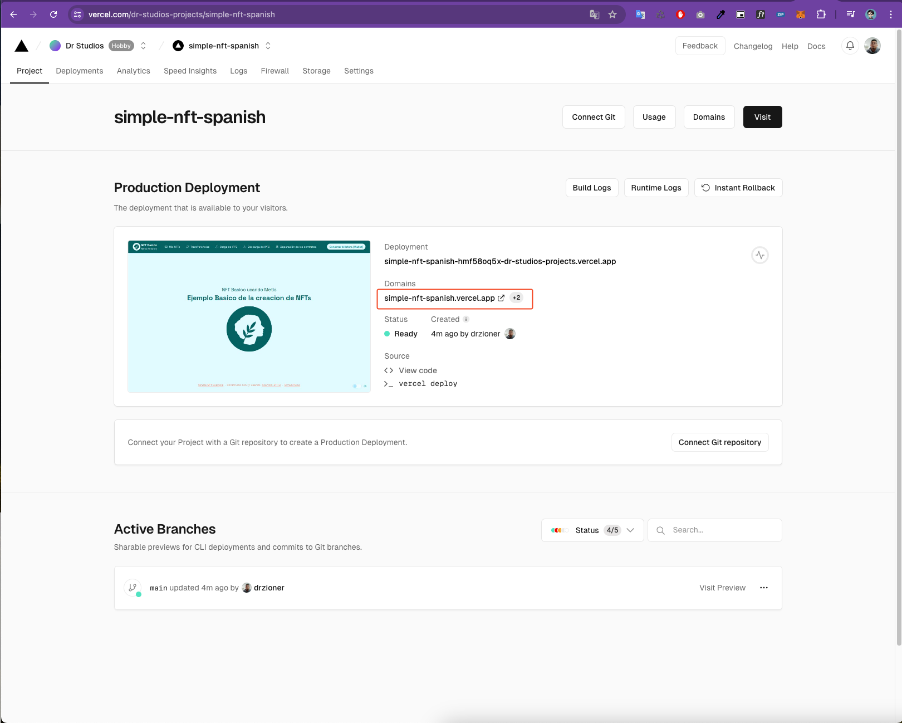The width and height of the screenshot is (902, 723).
Task: Open the Speed Insights tab
Action: [x=190, y=71]
